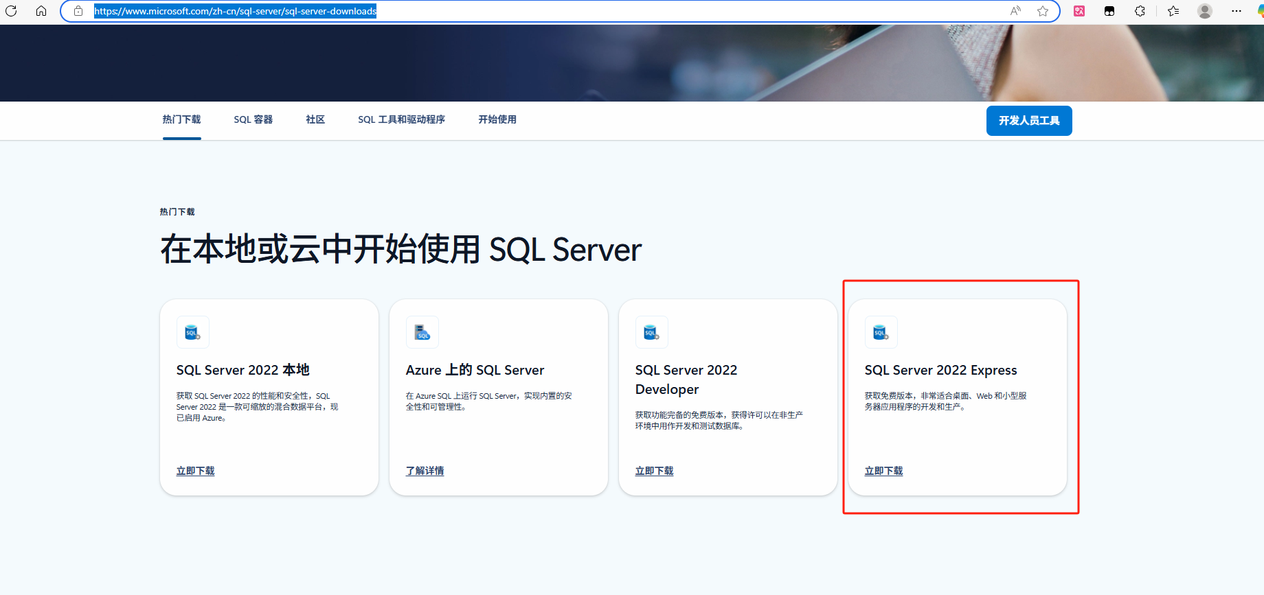Image resolution: width=1264 pixels, height=595 pixels.
Task: Switch to SQL 工具和驱动程序 tab
Action: point(402,119)
